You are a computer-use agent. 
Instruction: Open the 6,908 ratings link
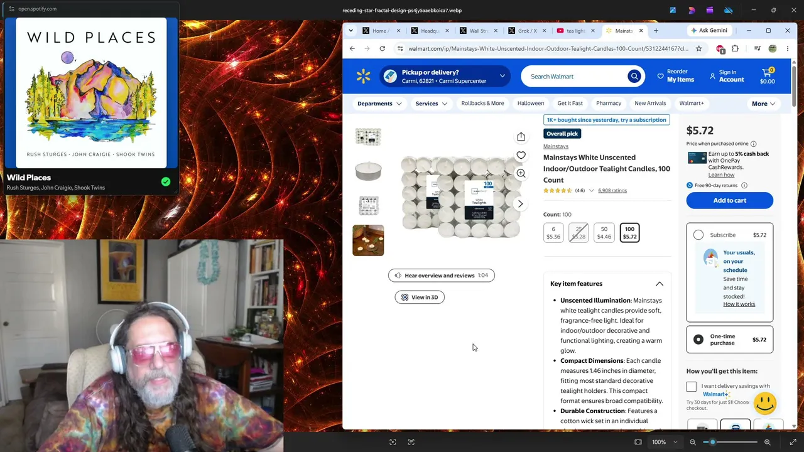coord(612,190)
